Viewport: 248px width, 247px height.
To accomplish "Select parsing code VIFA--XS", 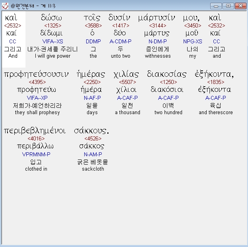I will [53, 41].
